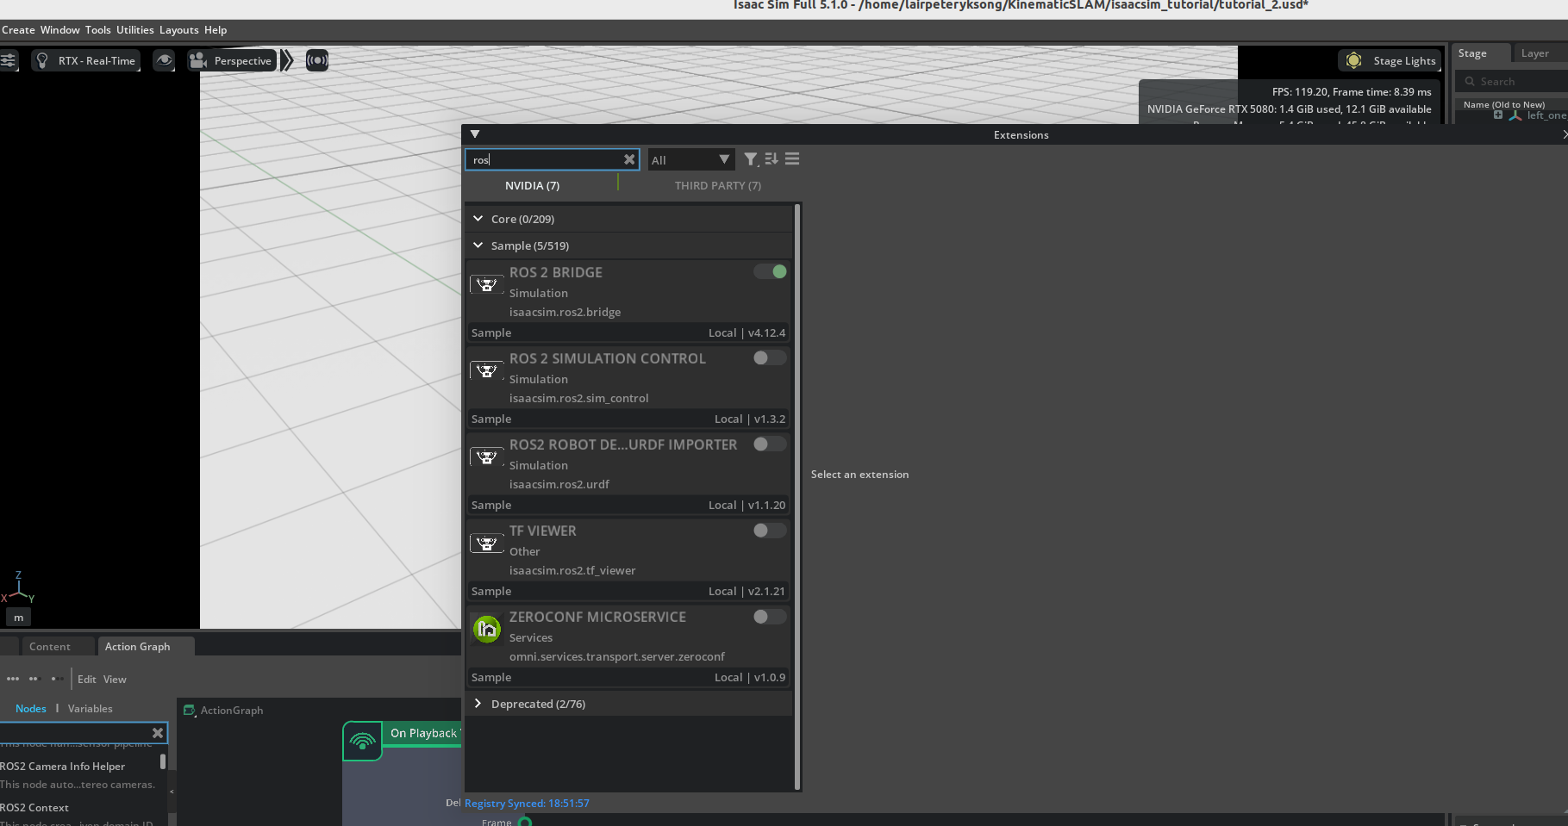1568x826 pixels.
Task: Select the ROS2 Context node entry
Action: point(34,807)
